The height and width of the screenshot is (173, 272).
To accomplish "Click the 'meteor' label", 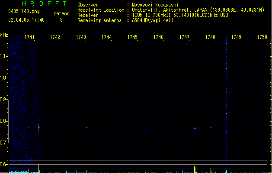I will point(61,13).
